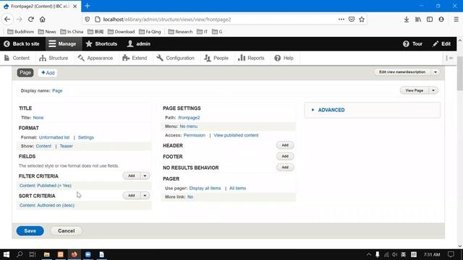This screenshot has height=260, width=463.
Task: Open Reports admin menu
Action: coord(251,58)
